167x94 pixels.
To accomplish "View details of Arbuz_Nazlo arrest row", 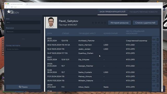I will 154,86.
